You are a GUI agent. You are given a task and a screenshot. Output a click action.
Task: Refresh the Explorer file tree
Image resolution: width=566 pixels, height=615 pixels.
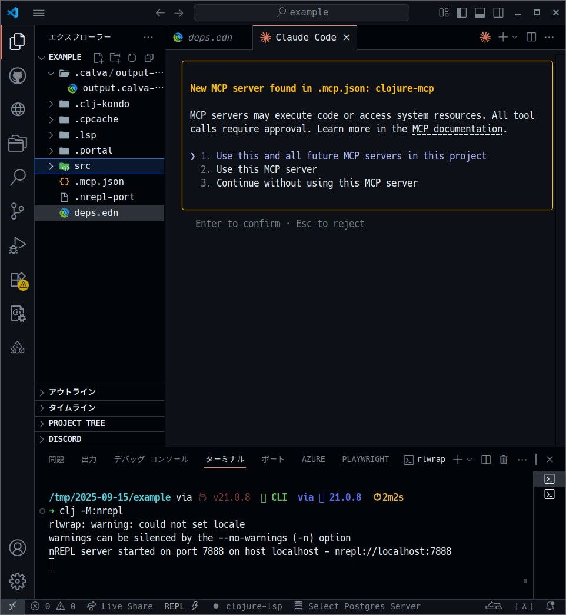(x=132, y=58)
